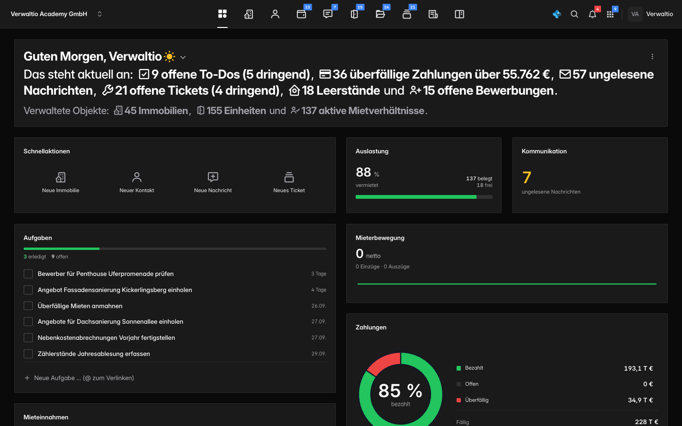This screenshot has width=682, height=426.
Task: Click the Auslastung occupancy progress bar
Action: (x=424, y=197)
